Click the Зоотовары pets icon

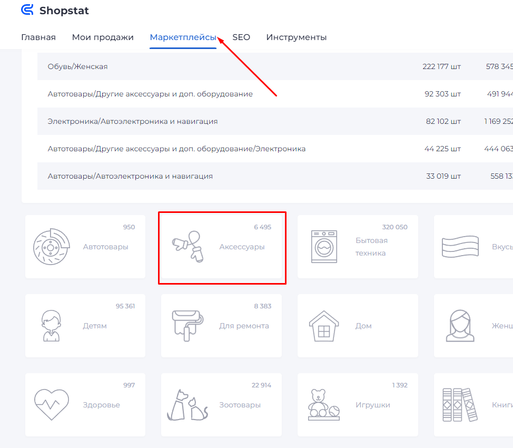(x=188, y=405)
